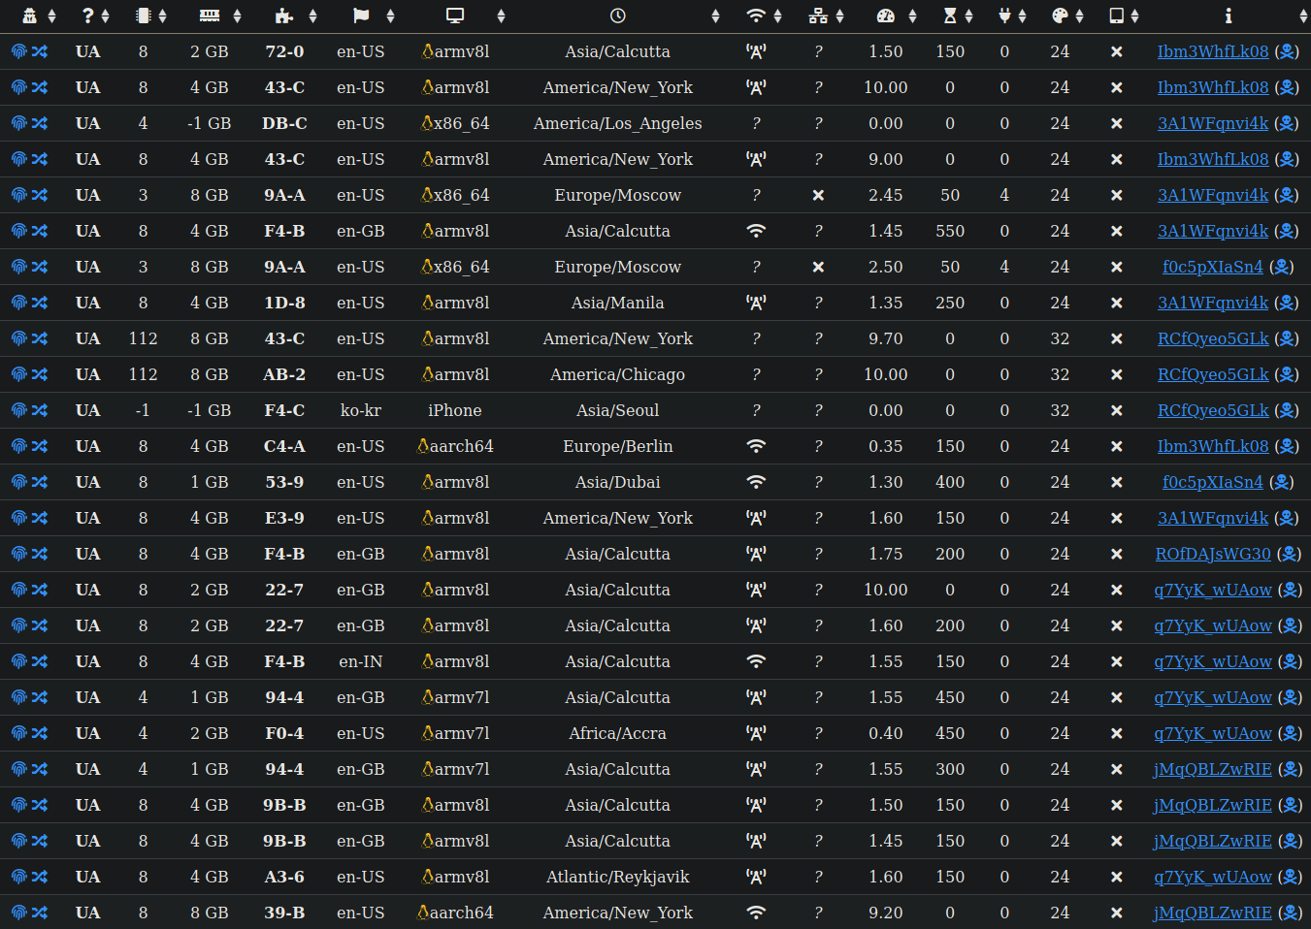Click the CPU chip column header icon
The height and width of the screenshot is (929, 1311).
(144, 16)
